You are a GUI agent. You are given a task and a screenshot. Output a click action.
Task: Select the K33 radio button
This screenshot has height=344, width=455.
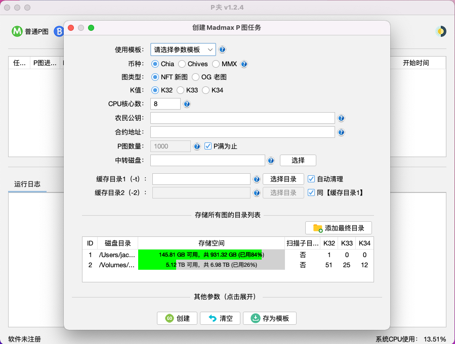coord(181,90)
